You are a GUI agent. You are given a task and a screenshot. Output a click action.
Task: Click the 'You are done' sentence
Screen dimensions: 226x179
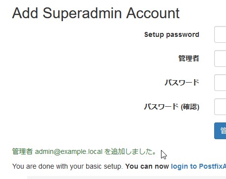[67, 166]
